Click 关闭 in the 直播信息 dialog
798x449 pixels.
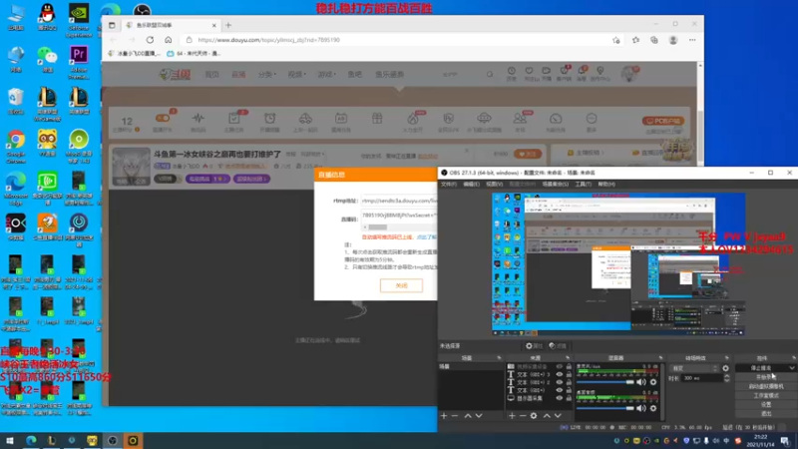click(401, 285)
